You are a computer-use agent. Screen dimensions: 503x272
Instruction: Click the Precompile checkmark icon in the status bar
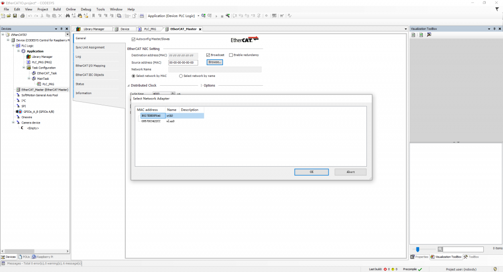tap(420, 269)
